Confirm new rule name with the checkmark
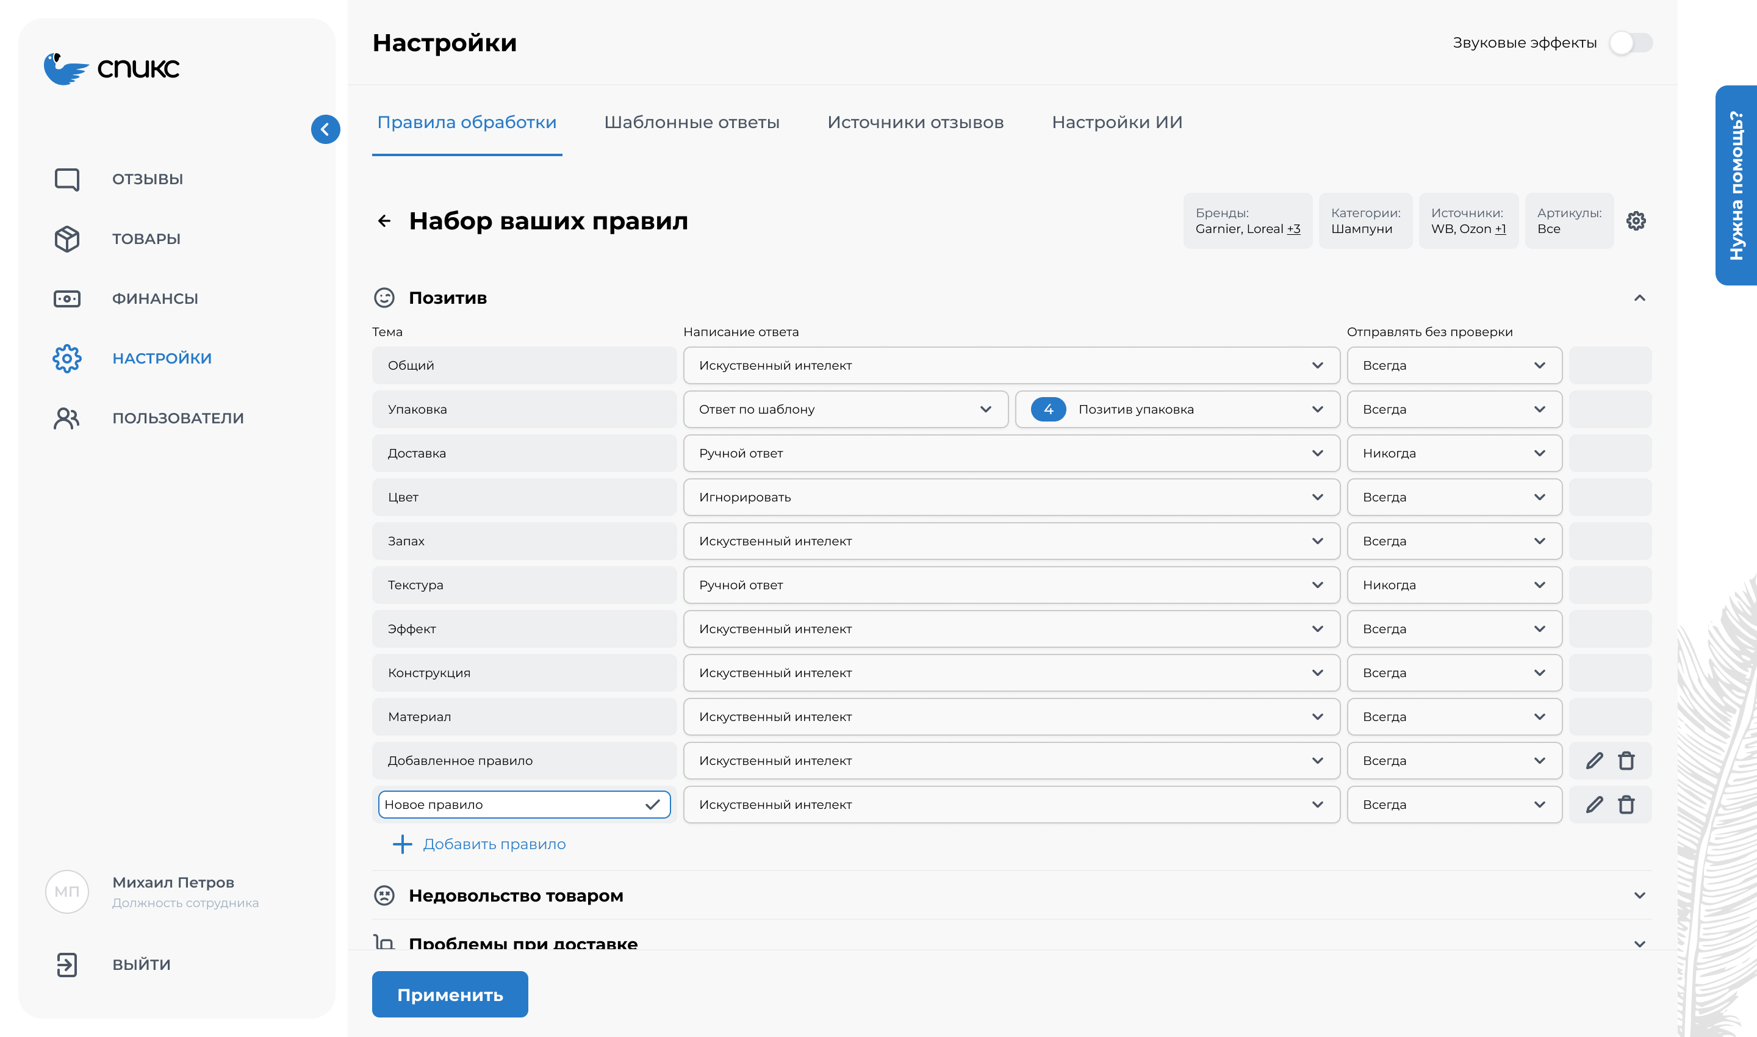The width and height of the screenshot is (1757, 1037). 652,805
